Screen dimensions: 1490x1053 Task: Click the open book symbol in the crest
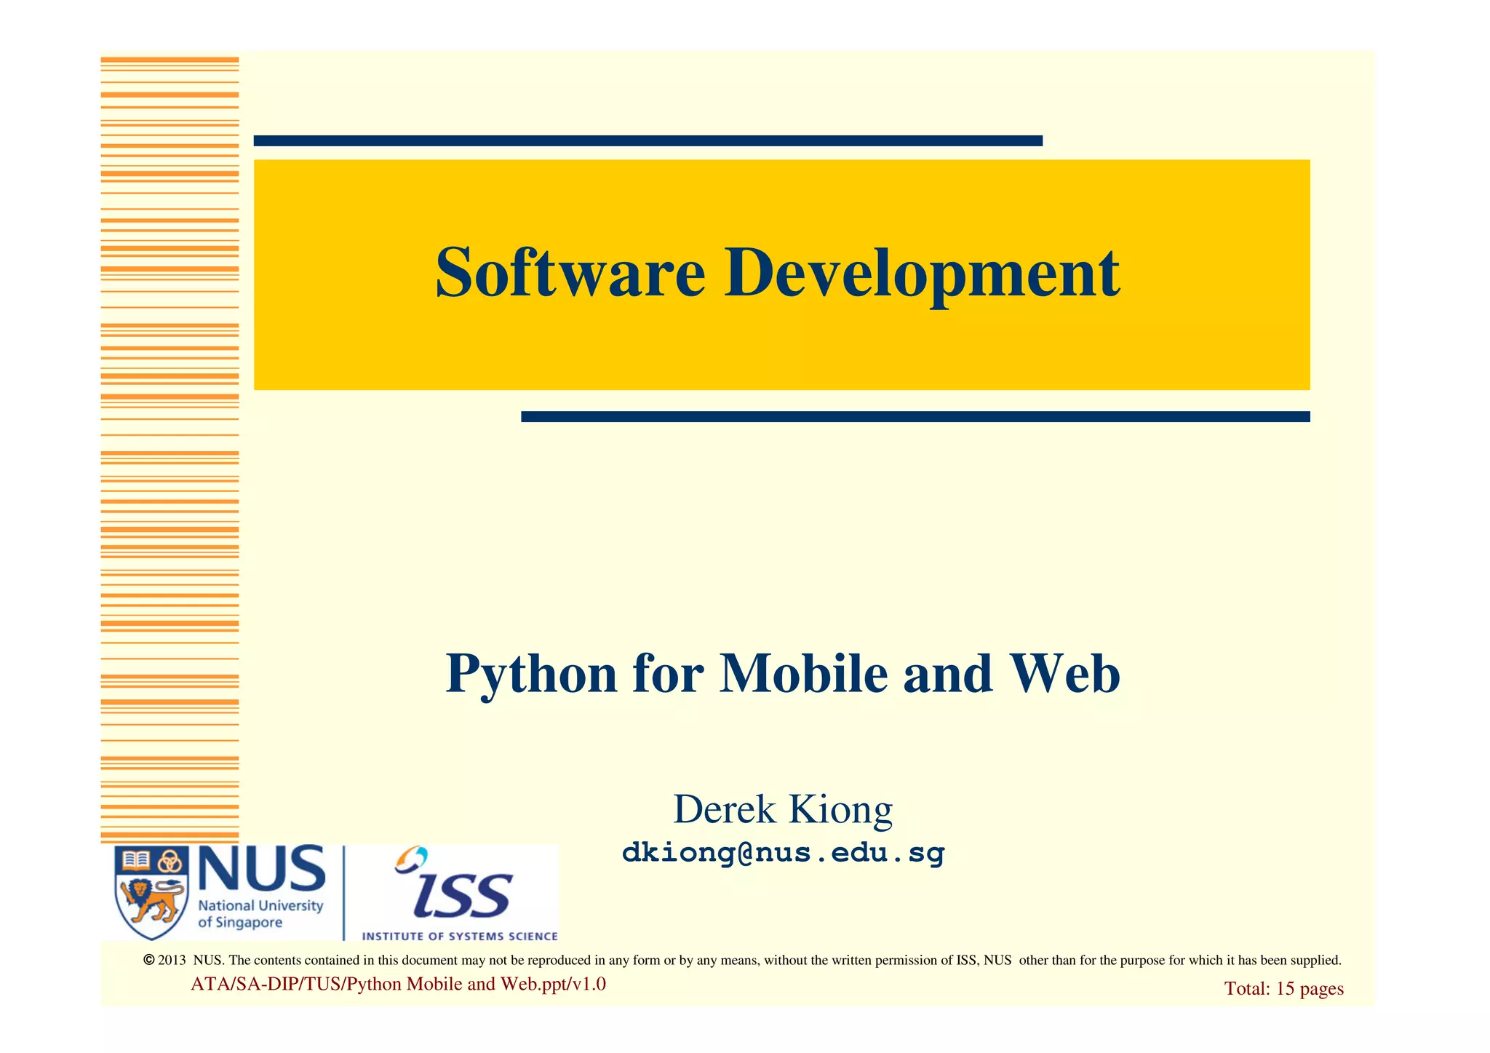(x=136, y=861)
